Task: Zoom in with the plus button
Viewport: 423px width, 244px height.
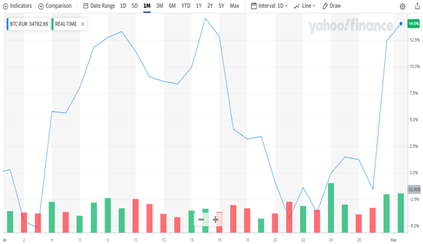Action: pos(216,219)
